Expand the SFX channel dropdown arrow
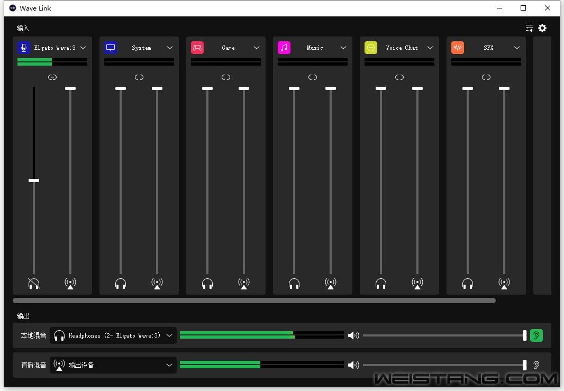564x391 pixels. pyautogui.click(x=517, y=48)
